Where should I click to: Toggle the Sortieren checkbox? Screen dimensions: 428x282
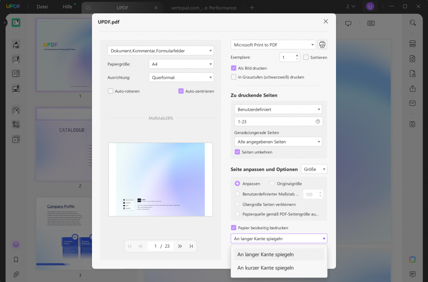click(306, 57)
